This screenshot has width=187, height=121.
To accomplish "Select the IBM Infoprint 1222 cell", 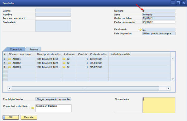I will click(49, 63).
